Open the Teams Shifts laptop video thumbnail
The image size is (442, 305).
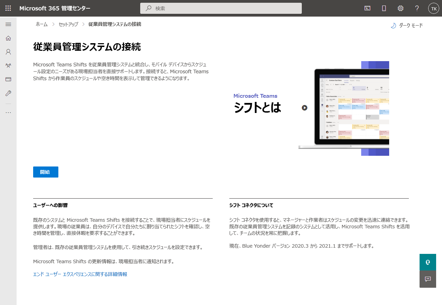[x=311, y=108]
